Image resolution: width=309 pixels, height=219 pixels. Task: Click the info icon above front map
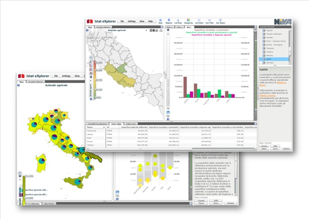point(87,30)
